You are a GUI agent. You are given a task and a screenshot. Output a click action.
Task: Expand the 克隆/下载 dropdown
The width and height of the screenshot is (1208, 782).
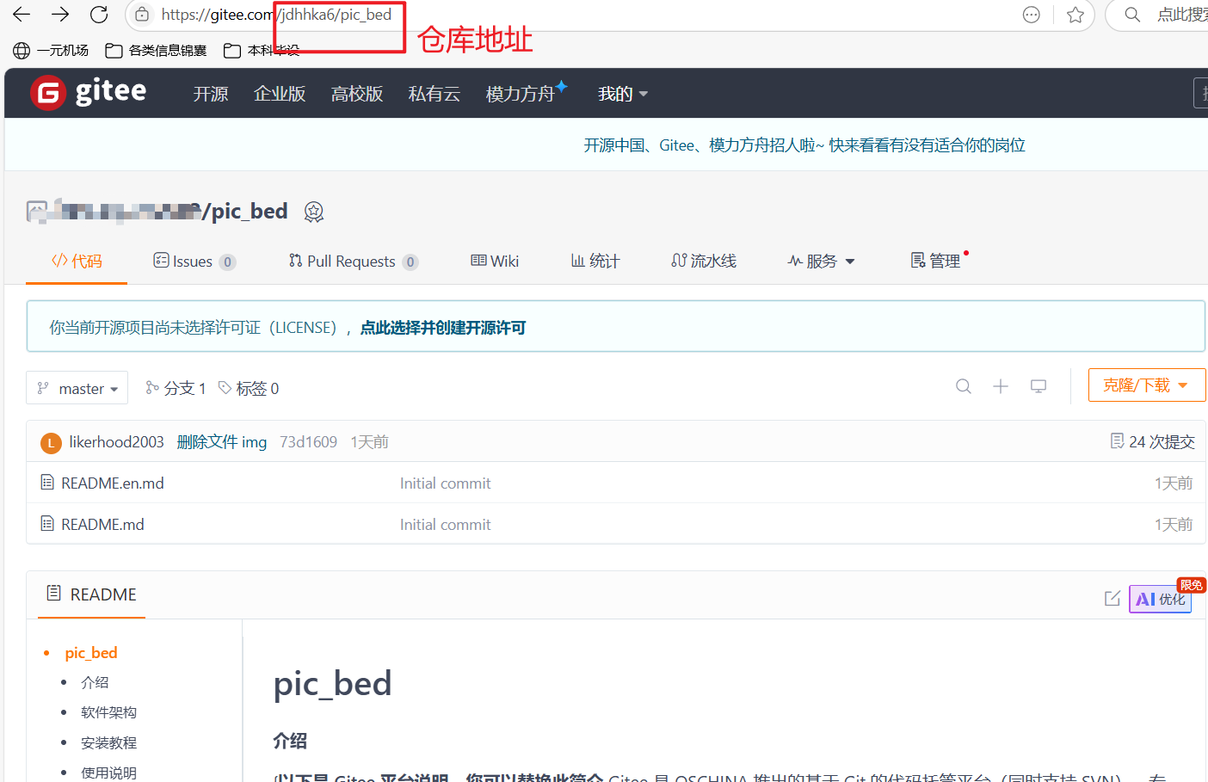click(x=1146, y=385)
